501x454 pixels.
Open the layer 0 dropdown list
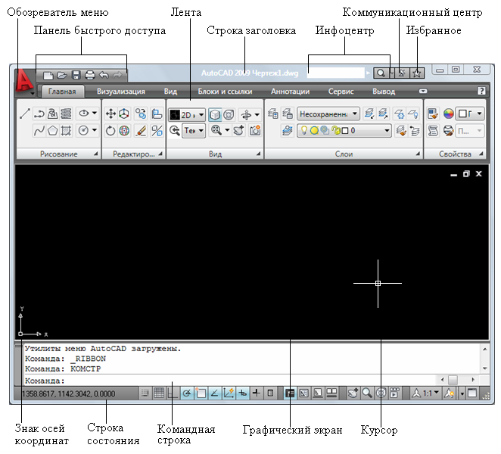(x=344, y=131)
